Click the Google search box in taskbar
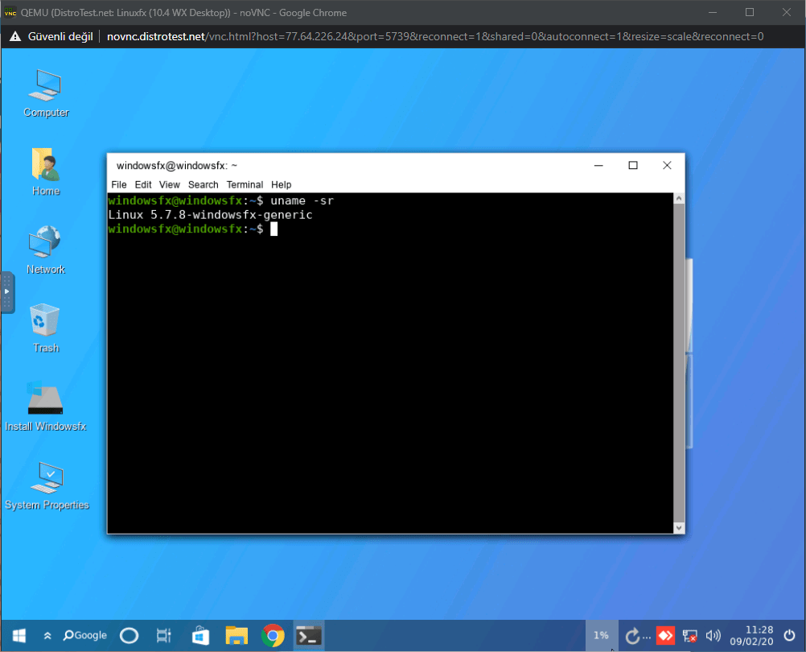This screenshot has width=806, height=652. (84, 636)
